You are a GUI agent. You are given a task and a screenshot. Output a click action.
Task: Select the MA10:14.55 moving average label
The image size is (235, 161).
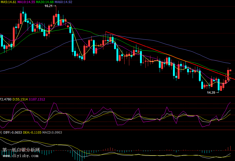(x=26, y=2)
